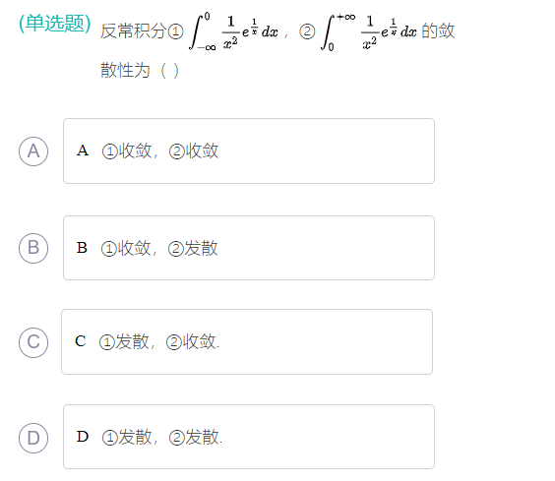Image resolution: width=555 pixels, height=481 pixels.
Task: Click the 反常积分 question text
Action: pos(134,31)
